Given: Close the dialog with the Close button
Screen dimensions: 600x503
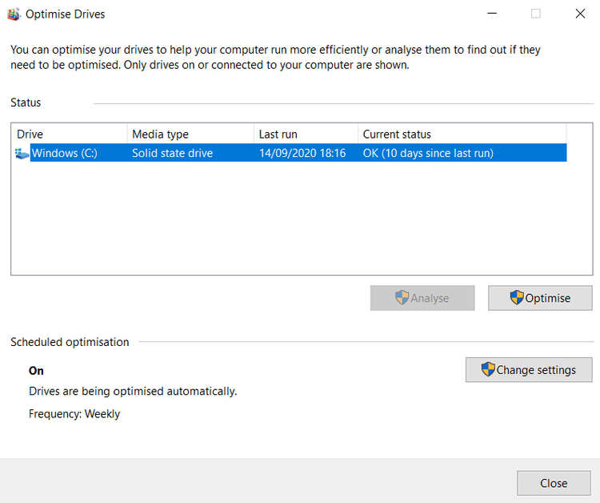Looking at the screenshot, I should [554, 483].
